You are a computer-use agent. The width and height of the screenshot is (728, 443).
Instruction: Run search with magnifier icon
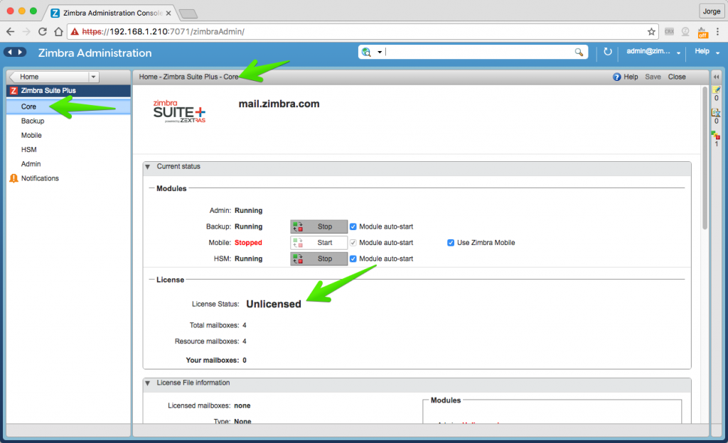click(x=579, y=52)
